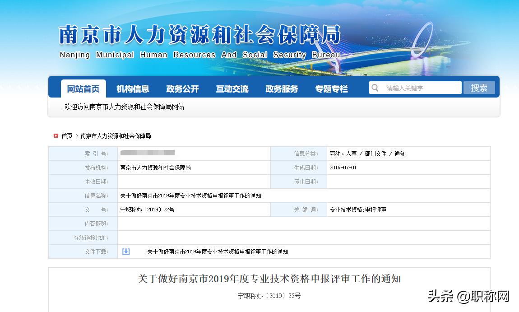Open the 政务公开 section
This screenshot has width=519, height=312.
click(x=182, y=88)
